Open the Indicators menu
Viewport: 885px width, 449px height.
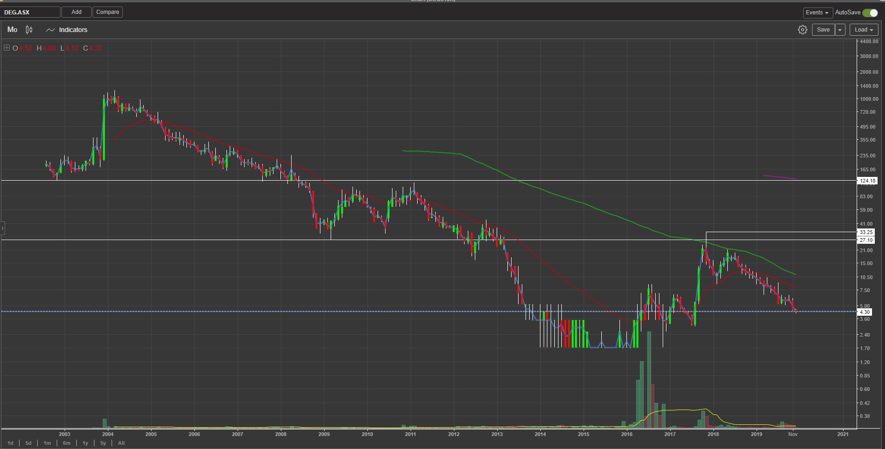coord(67,30)
